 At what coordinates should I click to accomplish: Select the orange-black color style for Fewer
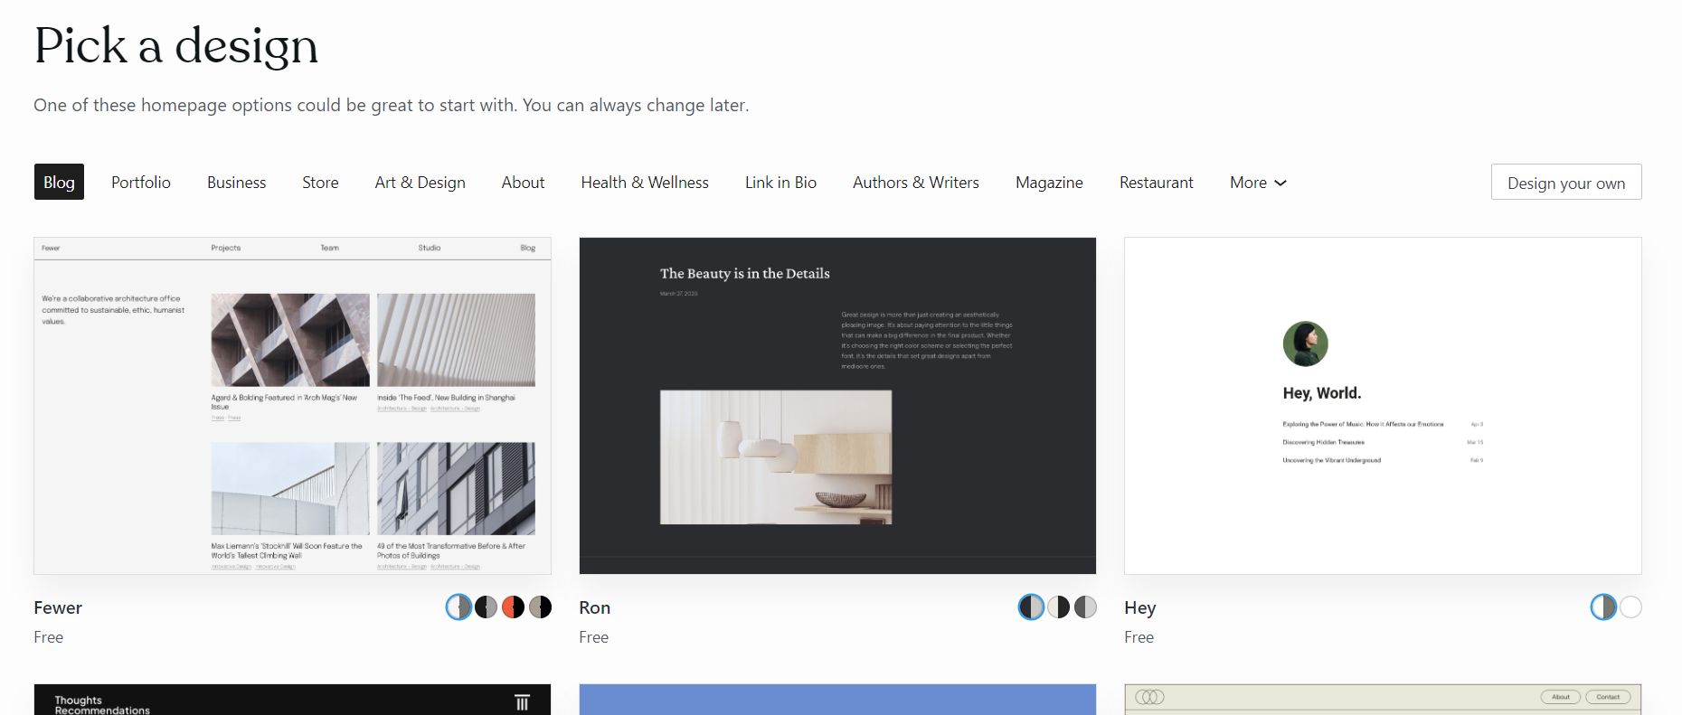[x=513, y=607]
